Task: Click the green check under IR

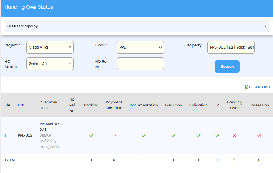Action: tap(217, 136)
